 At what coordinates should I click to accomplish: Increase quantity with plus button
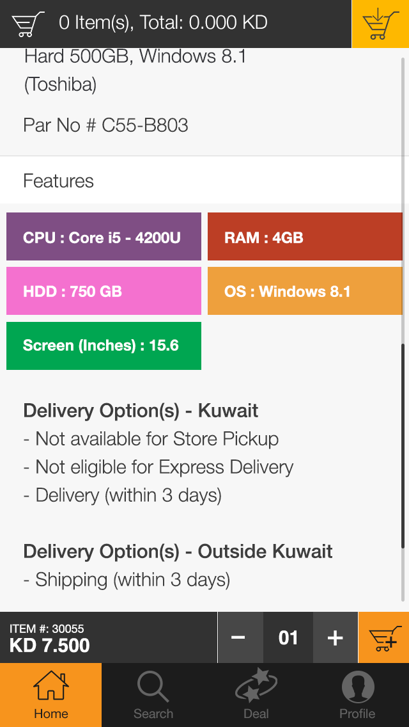(336, 637)
